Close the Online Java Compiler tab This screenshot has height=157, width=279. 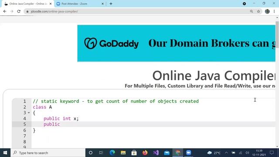tap(51, 4)
